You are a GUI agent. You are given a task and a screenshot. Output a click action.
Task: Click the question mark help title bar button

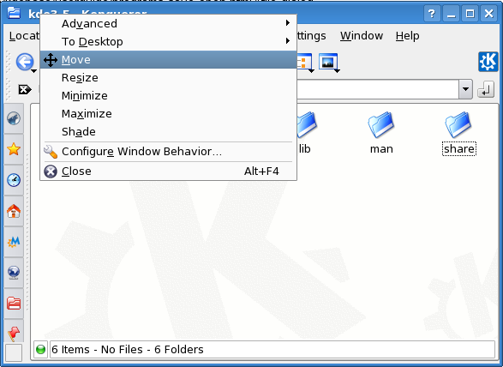tap(432, 14)
